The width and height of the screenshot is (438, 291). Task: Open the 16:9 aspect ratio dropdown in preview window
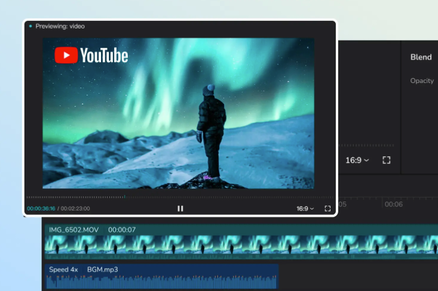coord(305,209)
